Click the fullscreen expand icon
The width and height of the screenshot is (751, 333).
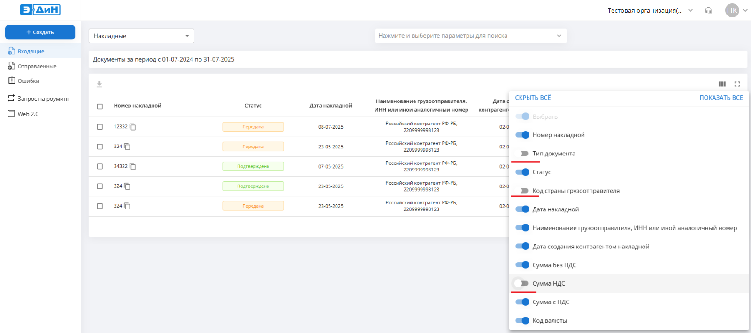[x=737, y=84]
